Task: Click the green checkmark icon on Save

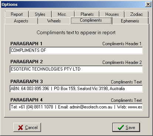Action: 121,128
